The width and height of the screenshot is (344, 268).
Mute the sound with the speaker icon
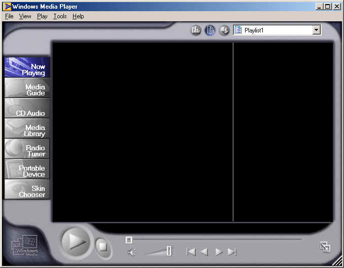[x=131, y=252]
